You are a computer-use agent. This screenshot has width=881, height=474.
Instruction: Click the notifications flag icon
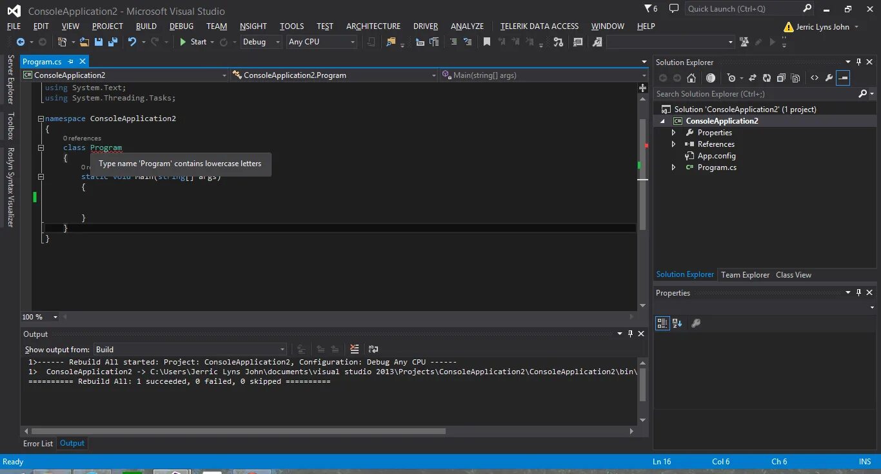tap(651, 8)
